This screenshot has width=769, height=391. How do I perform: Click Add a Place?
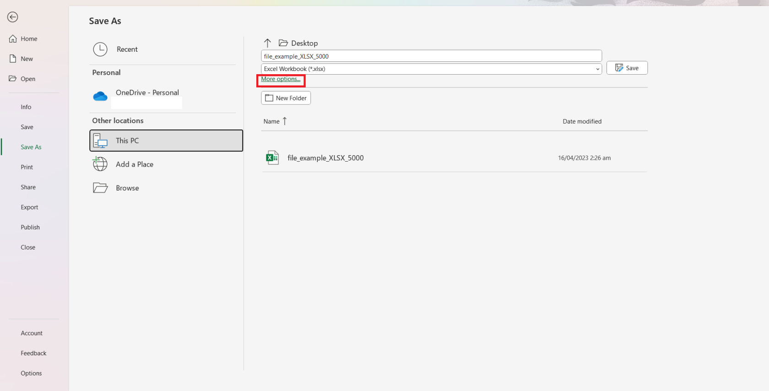(135, 164)
